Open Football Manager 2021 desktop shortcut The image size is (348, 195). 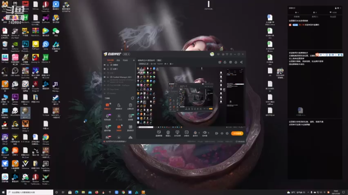pyautogui.click(x=56, y=86)
